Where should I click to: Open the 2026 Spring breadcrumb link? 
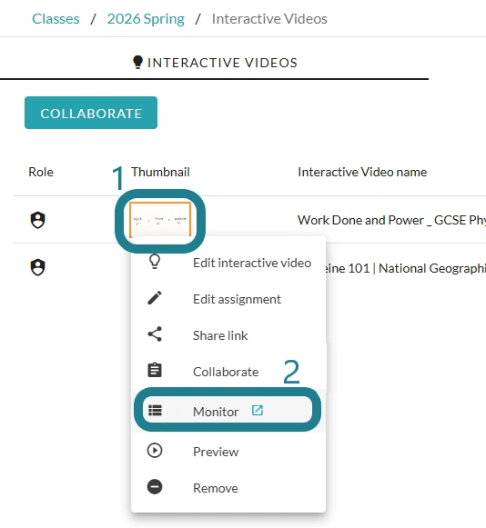click(x=146, y=19)
